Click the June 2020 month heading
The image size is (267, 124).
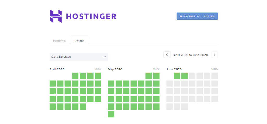coord(174,69)
